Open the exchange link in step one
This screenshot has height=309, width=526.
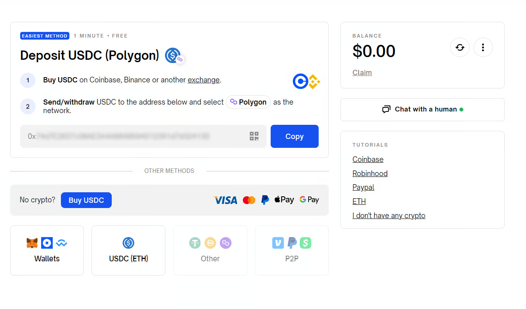203,80
